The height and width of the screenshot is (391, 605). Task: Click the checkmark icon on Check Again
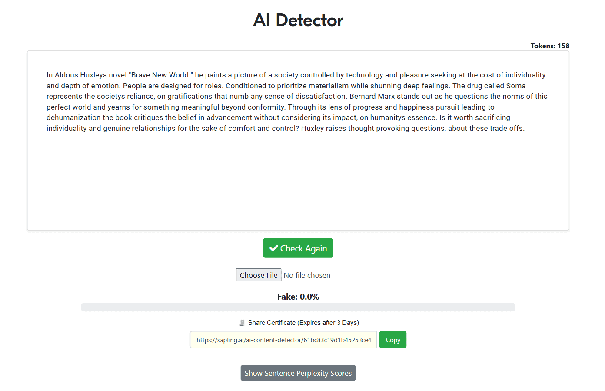point(274,248)
